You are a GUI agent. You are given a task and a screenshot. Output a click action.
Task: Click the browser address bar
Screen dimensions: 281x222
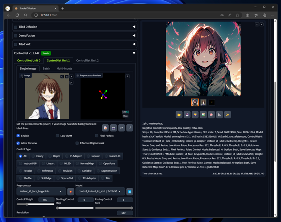pyautogui.click(x=125, y=15)
